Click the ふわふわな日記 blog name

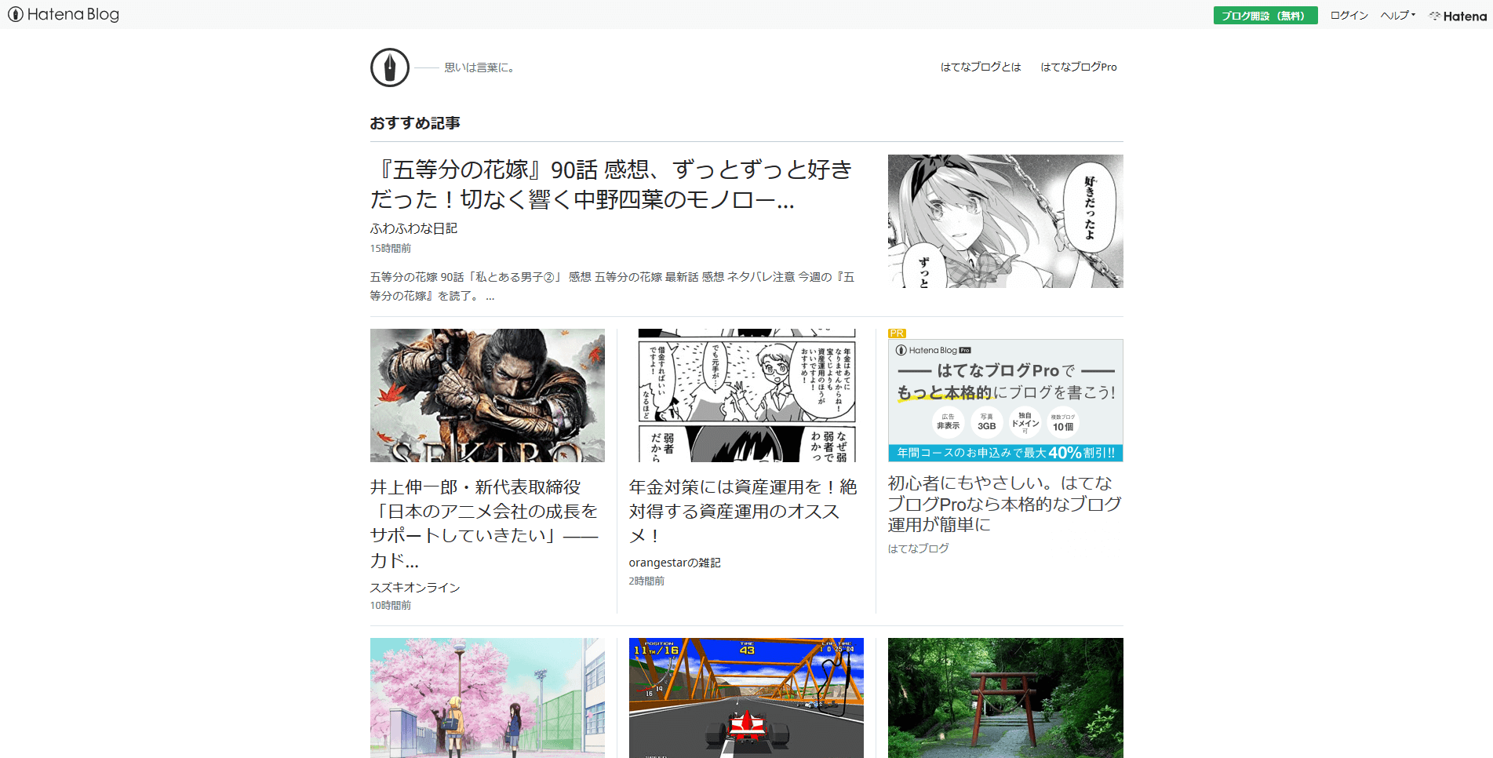coord(413,228)
